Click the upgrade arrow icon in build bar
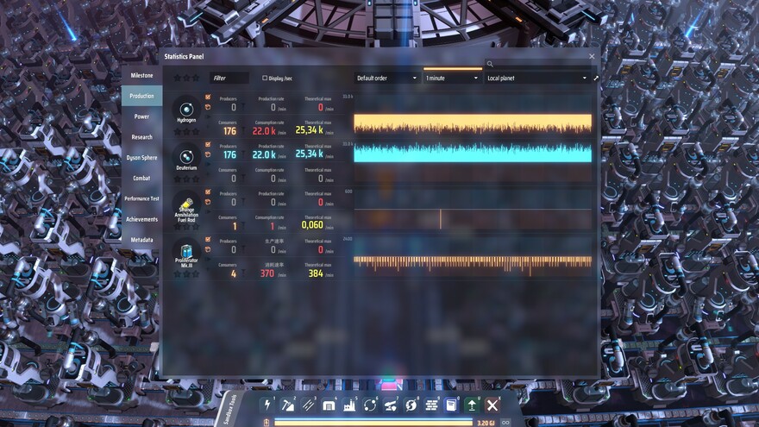Image resolution: width=759 pixels, height=427 pixels. 473,405
